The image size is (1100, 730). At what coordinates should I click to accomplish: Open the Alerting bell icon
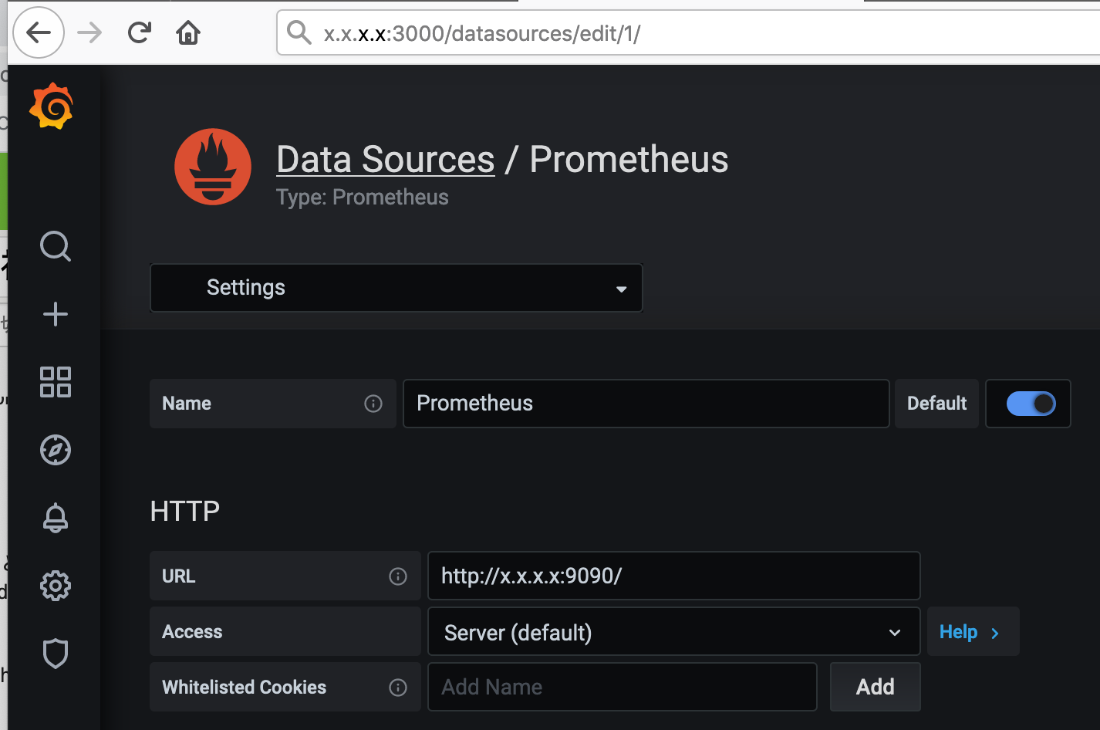(56, 518)
